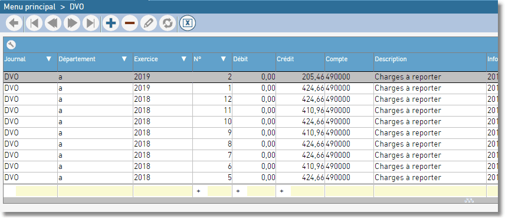Go to Menu principal breadcrumb
The width and height of the screenshot is (505, 219).
29,6
